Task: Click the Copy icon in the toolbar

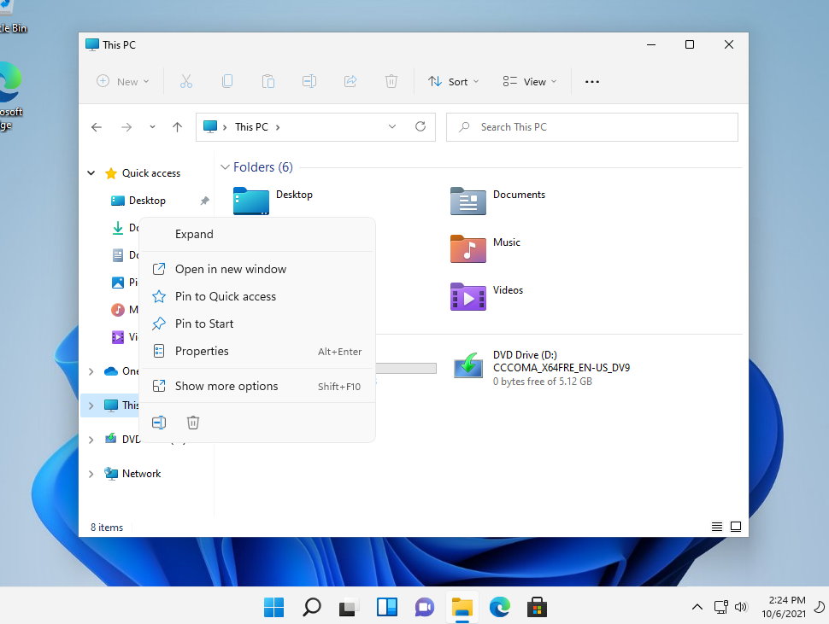Action: [227, 81]
